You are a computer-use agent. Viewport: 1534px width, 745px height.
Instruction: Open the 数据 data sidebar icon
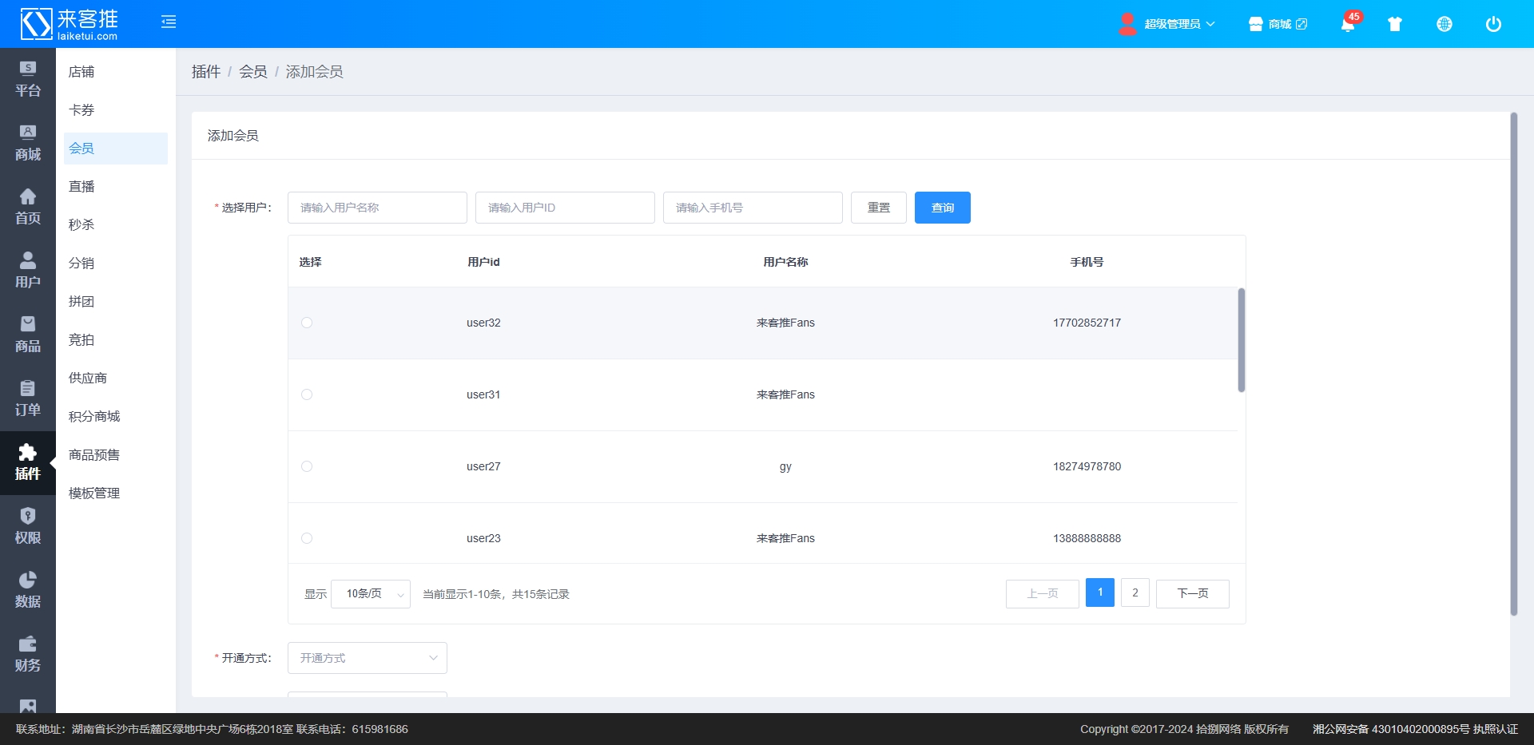[x=27, y=590]
